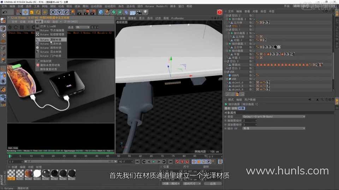
Task: Select the Scale tool in top toolbar
Action: tap(32, 12)
